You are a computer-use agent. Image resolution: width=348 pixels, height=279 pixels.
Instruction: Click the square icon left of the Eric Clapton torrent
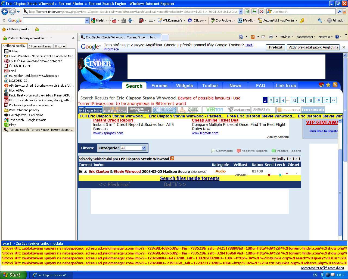(x=81, y=171)
